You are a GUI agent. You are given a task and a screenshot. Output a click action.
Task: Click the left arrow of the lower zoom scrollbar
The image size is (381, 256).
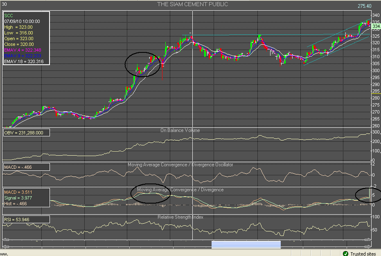click(6, 247)
